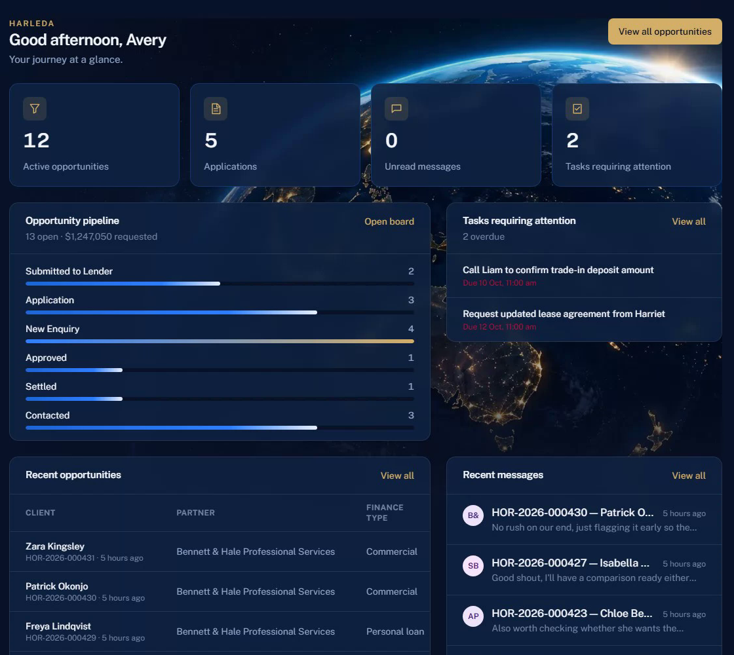Select the Submitted to Lender stage label
This screenshot has width=734, height=655.
click(x=69, y=271)
